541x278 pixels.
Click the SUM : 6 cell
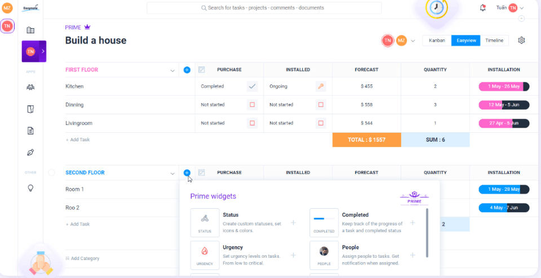[x=436, y=140]
